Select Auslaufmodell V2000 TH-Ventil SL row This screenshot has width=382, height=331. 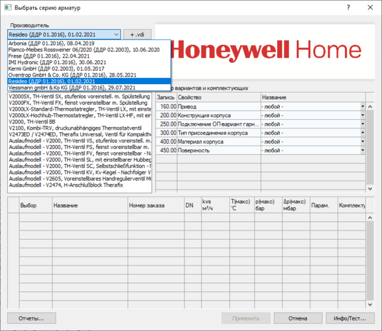[x=80, y=160]
